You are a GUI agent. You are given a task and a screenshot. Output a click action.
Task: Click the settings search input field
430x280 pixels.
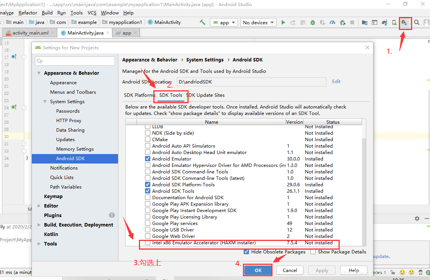[75, 61]
